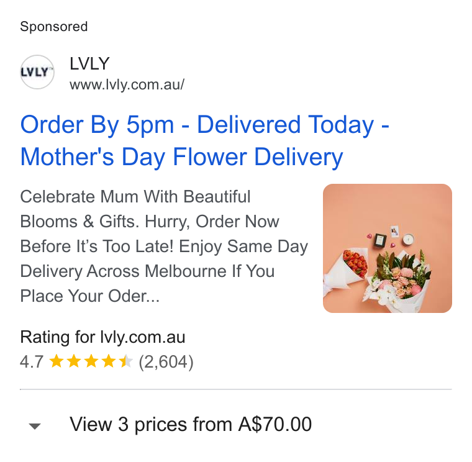Click the half-filled fifth rating star
The height and width of the screenshot is (462, 472).
tap(125, 361)
